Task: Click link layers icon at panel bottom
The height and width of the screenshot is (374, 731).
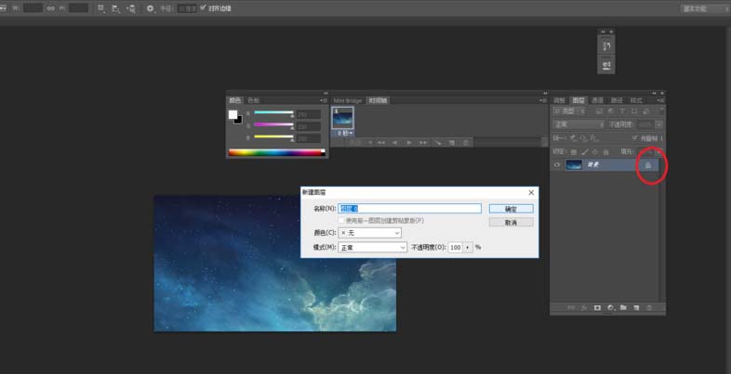Action: pos(571,308)
